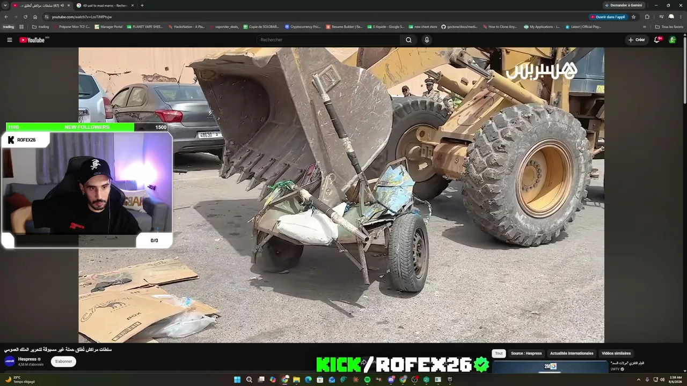
Task: Open the tab groups grid icon in bookmarks bar
Action: [x=22, y=26]
